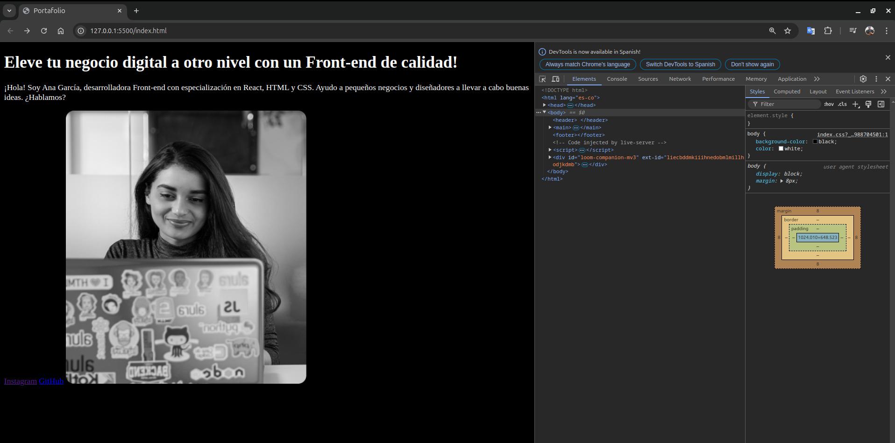Click the ellipsis badge in the script node
The height and width of the screenshot is (443, 895).
[582, 150]
